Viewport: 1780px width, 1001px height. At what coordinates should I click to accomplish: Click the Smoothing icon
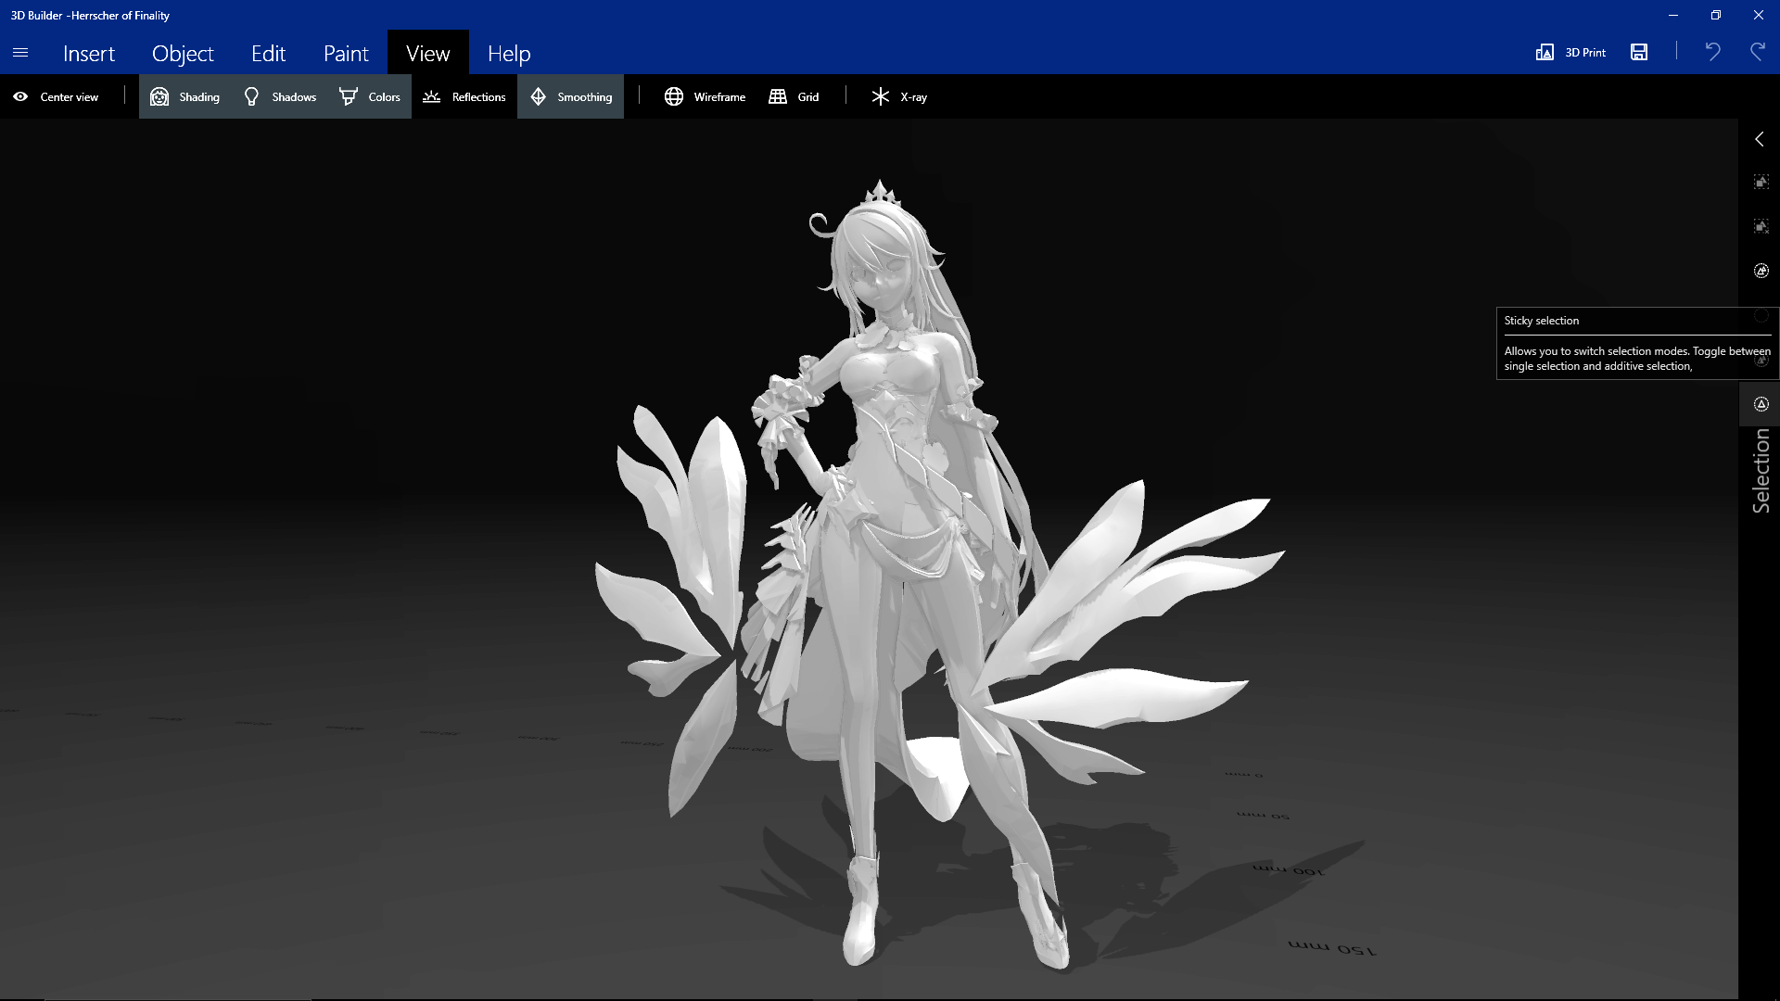pyautogui.click(x=539, y=96)
